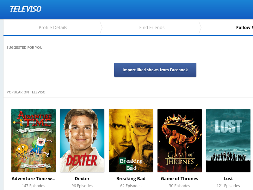
Task: Choose the Breaking Bad poster
Action: click(x=131, y=141)
